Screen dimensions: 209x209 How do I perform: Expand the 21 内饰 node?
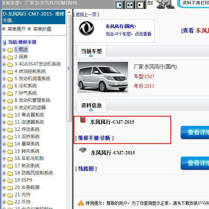click(4, 195)
